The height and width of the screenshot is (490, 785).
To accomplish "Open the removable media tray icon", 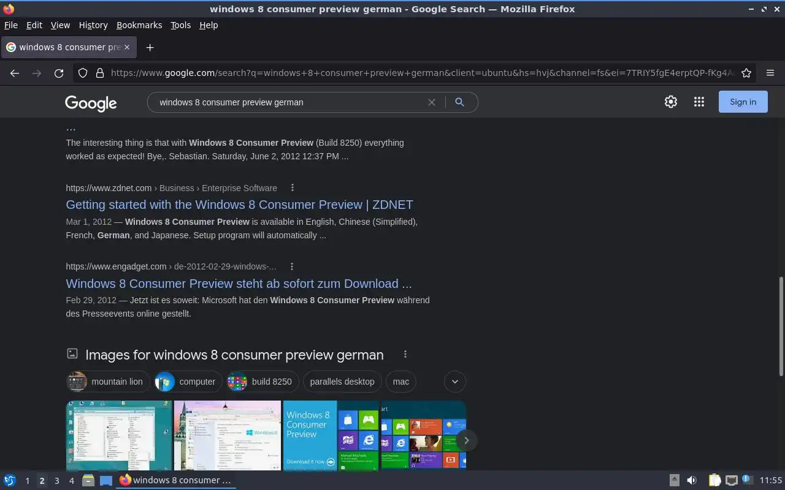I will click(x=674, y=480).
